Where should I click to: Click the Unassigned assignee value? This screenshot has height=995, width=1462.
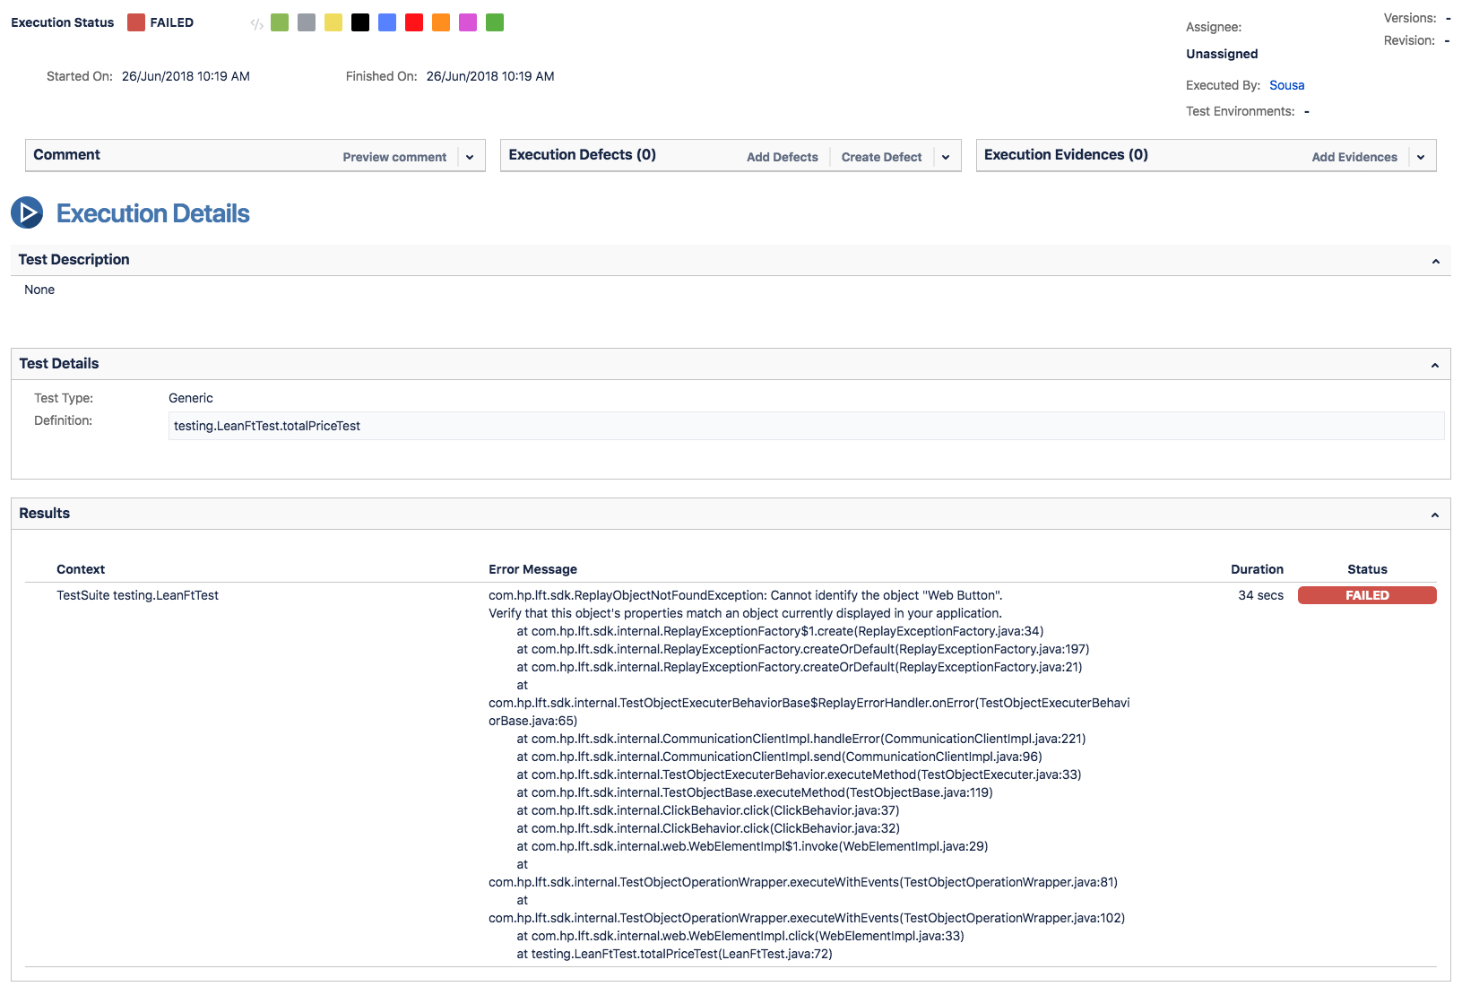(x=1222, y=54)
